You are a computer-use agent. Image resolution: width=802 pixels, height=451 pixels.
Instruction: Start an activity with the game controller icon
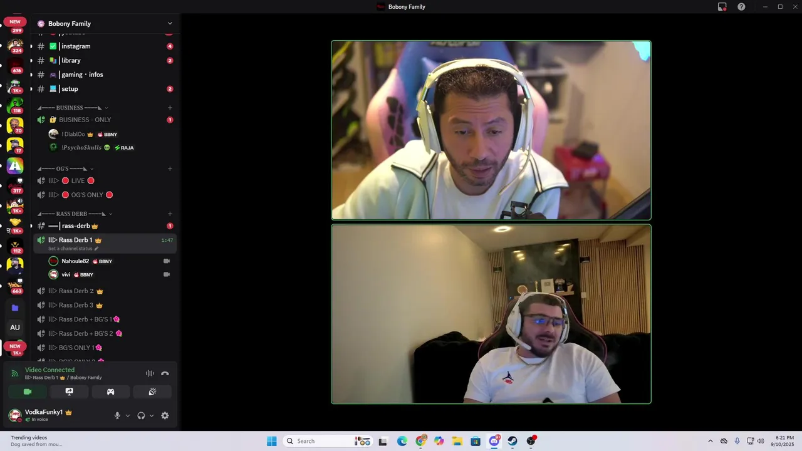(110, 391)
